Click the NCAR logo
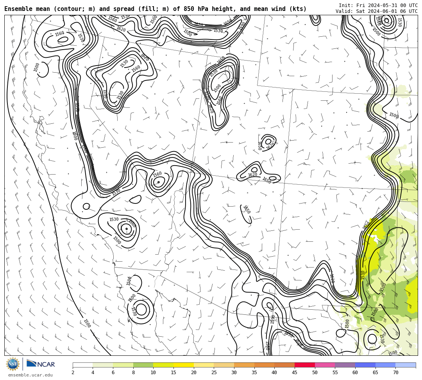Screen dimensions: 422x380 tap(41, 364)
